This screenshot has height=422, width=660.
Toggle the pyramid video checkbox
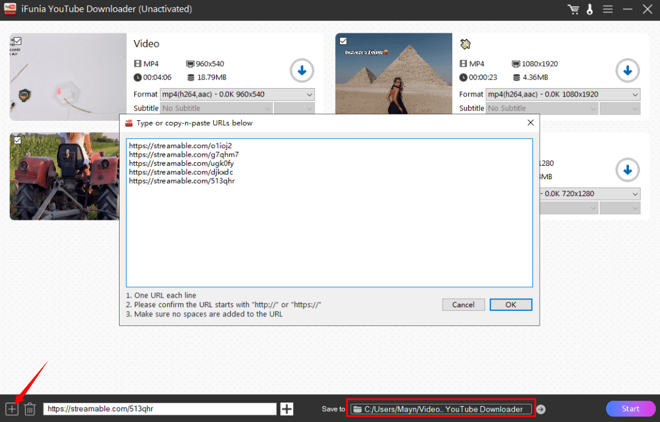(344, 41)
